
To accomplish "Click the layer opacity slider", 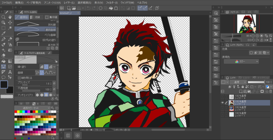I will click(x=256, y=82).
